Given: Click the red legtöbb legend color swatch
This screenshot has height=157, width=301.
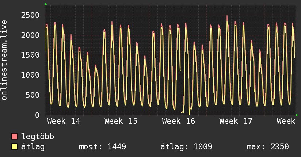Looking at the screenshot, I should click(x=14, y=137).
